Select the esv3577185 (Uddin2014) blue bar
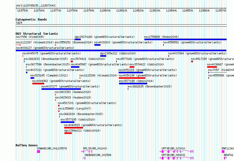The height and width of the screenshot is (161, 234). click(68, 122)
